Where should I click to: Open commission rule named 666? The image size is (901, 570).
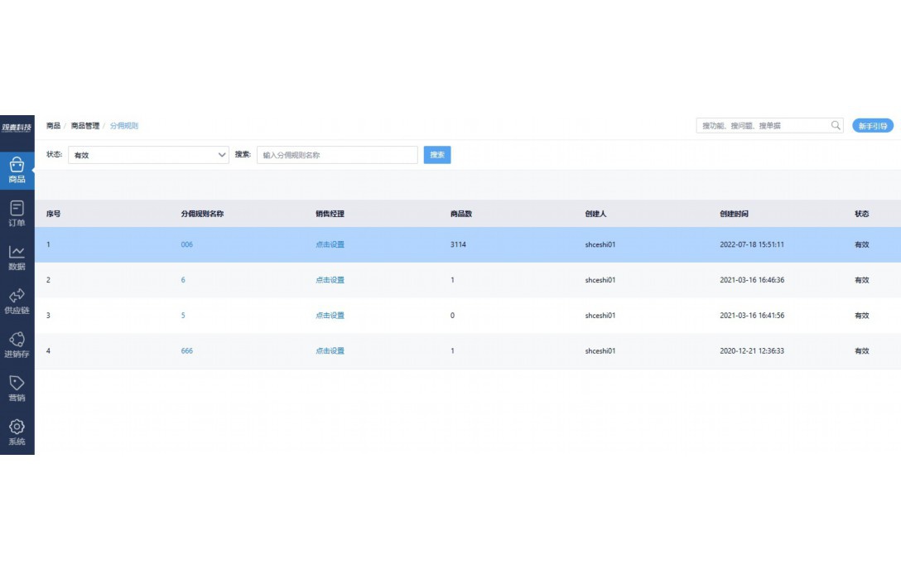point(187,351)
